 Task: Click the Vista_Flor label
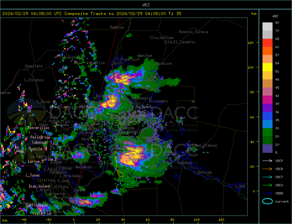coord(42,214)
